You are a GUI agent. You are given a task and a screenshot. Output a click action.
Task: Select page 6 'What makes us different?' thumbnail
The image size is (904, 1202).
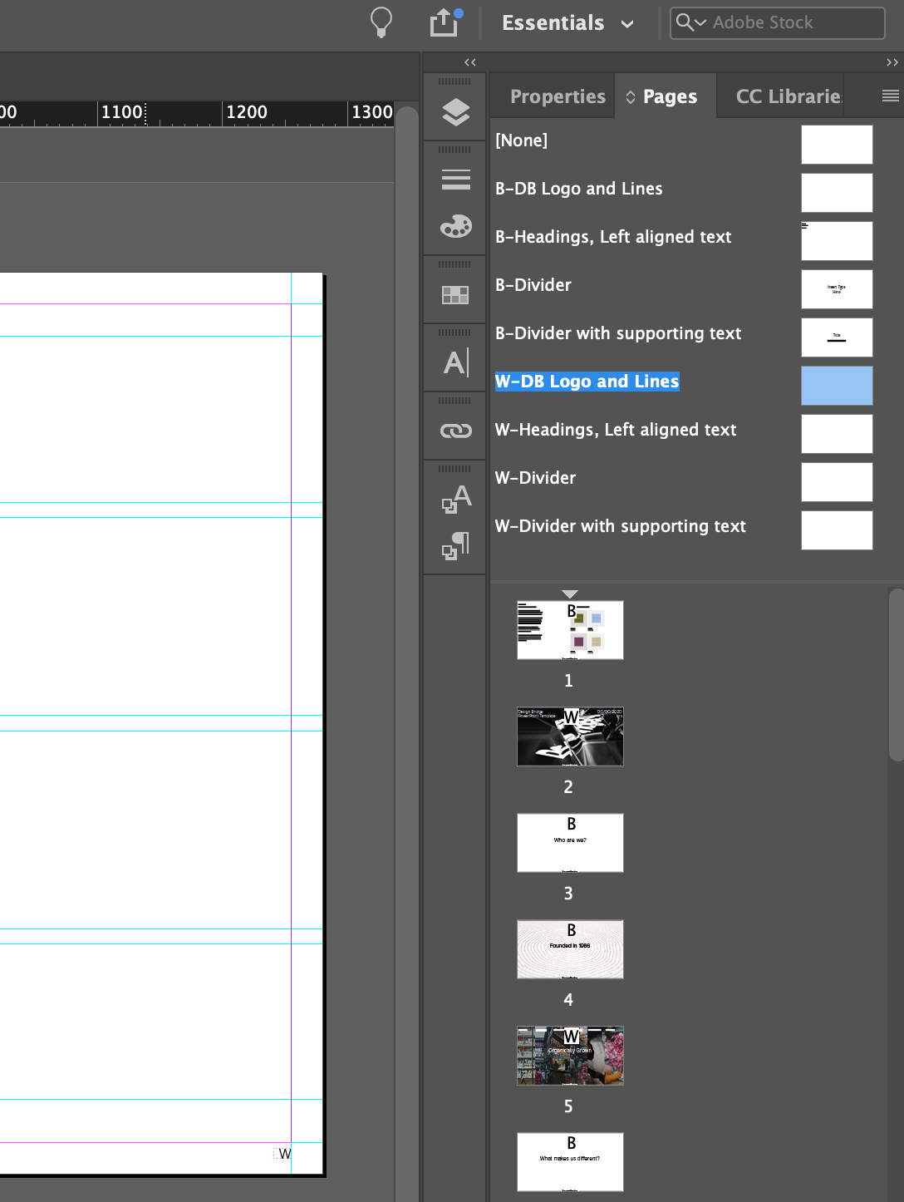(570, 1162)
